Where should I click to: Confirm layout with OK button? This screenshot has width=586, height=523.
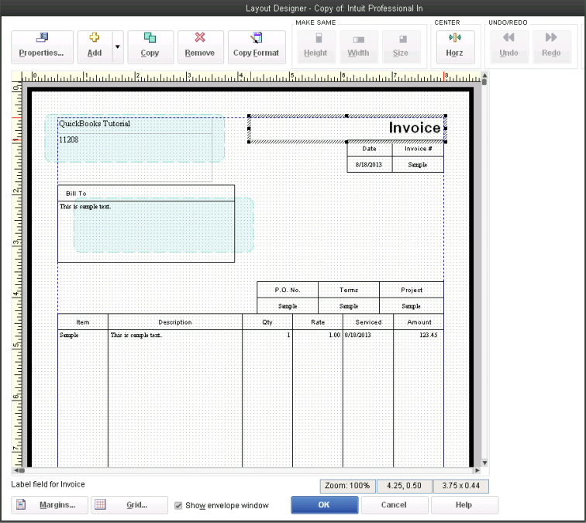[x=324, y=505]
